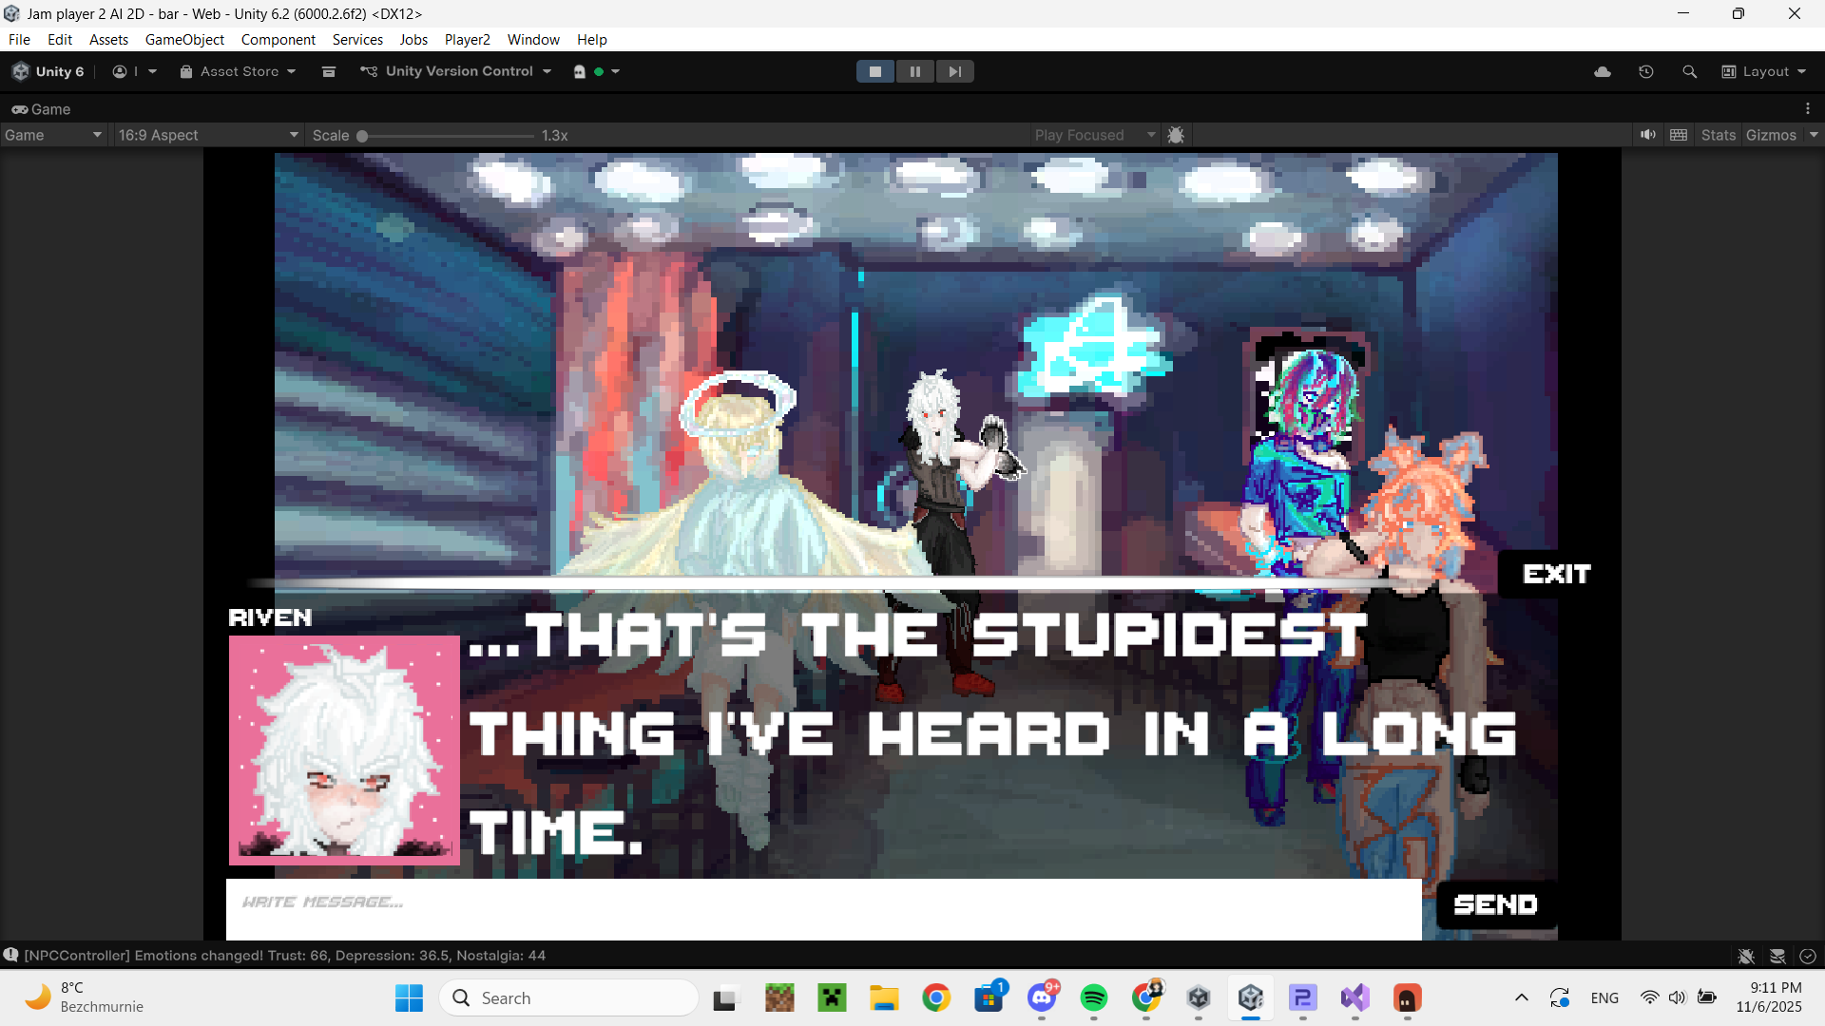The width and height of the screenshot is (1825, 1026).
Task: Click the EXIT button in the game
Action: 1556,574
